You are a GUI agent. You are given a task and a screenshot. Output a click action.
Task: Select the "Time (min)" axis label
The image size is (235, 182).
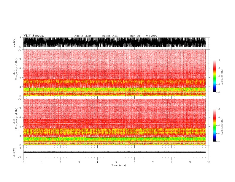tap(119, 165)
